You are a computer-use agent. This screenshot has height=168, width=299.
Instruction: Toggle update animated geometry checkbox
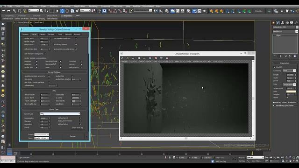49,76
